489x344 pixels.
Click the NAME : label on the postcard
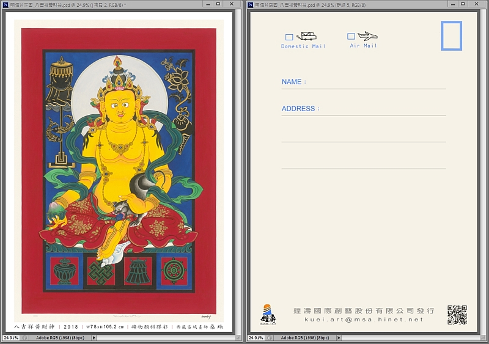point(294,82)
